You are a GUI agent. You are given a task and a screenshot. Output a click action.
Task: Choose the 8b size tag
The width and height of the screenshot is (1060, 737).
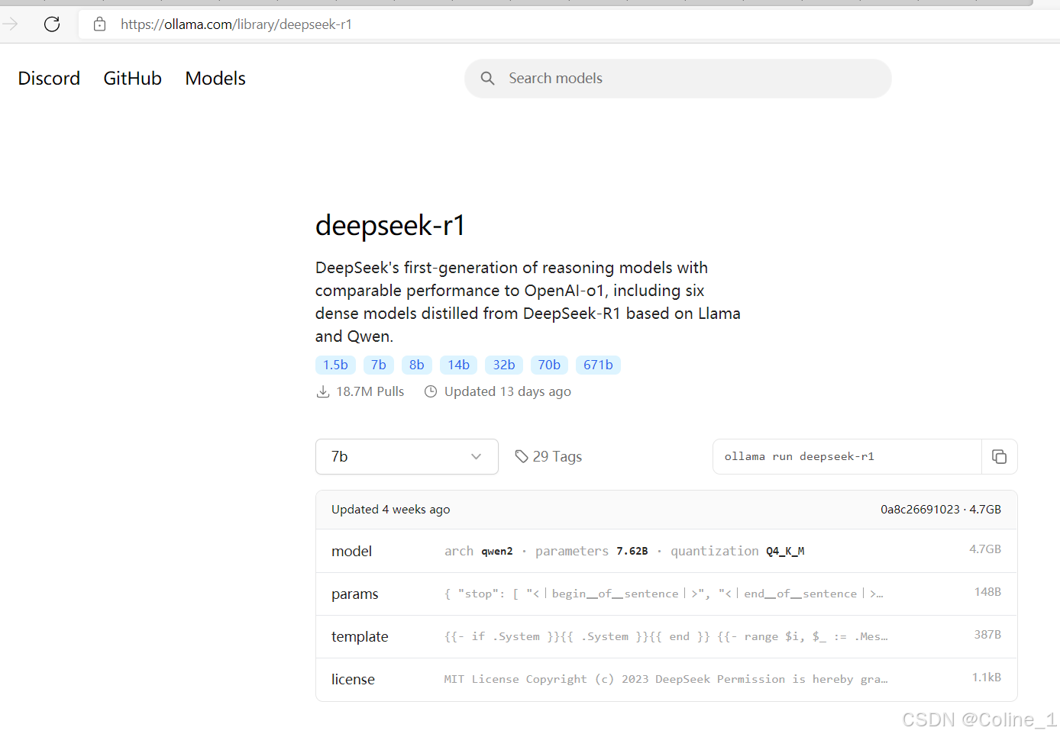coord(417,365)
